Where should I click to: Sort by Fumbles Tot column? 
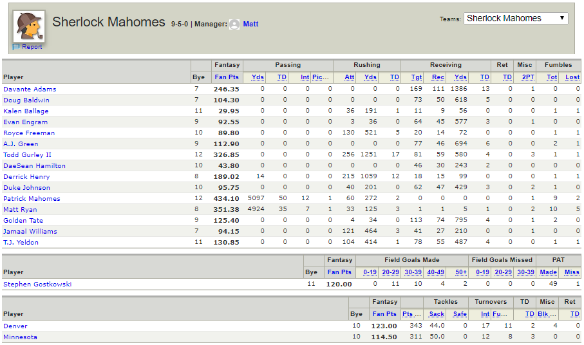(x=552, y=77)
